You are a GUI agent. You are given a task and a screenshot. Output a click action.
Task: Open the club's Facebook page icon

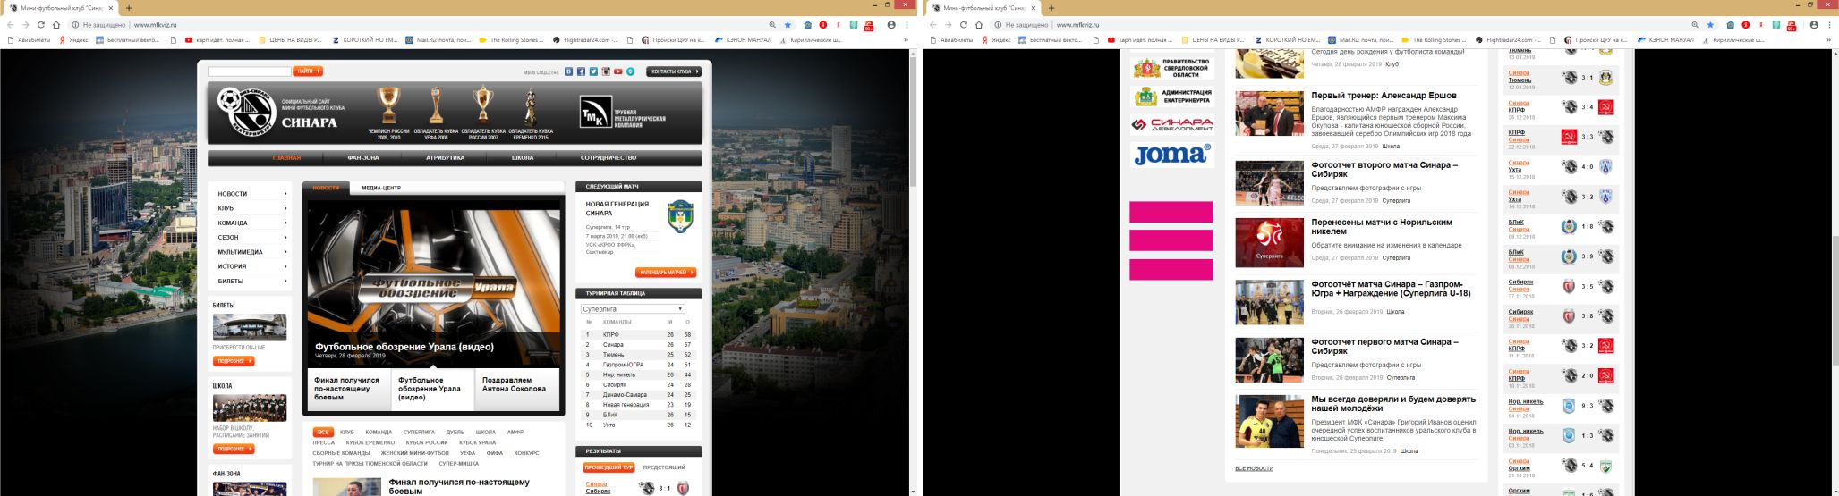tap(581, 71)
